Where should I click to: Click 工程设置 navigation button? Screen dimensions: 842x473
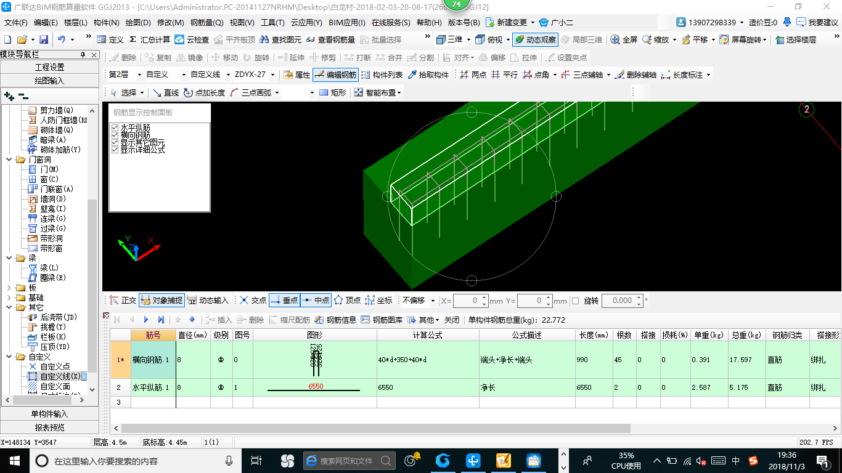49,67
